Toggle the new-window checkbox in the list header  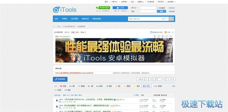134,95
